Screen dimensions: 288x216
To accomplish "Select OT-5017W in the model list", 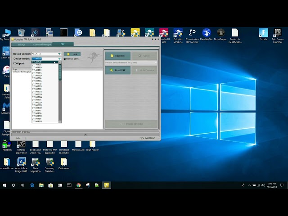I will click(x=45, y=97).
